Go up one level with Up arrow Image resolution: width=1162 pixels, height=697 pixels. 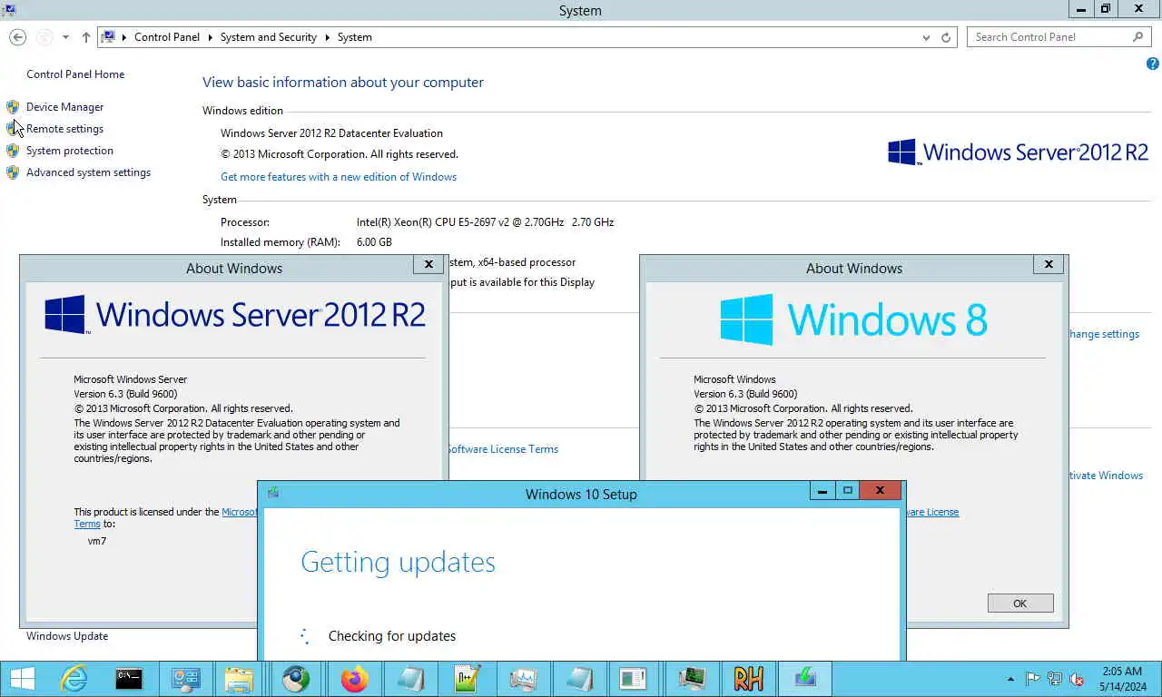pyautogui.click(x=85, y=37)
